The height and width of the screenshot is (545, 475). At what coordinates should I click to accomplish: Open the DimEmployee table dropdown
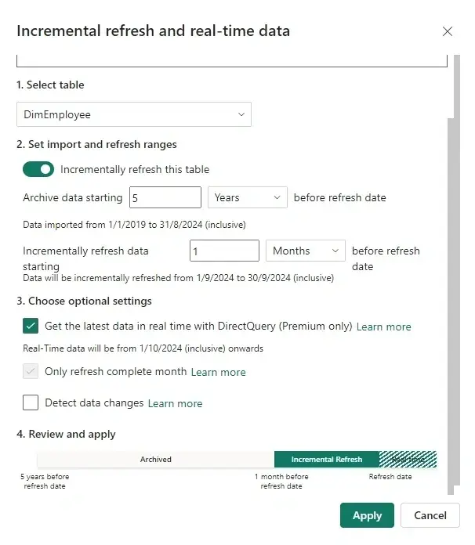click(x=133, y=114)
